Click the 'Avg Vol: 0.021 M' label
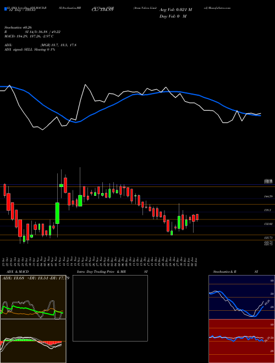Viewport: 275px width, 363px height. [x=175, y=10]
